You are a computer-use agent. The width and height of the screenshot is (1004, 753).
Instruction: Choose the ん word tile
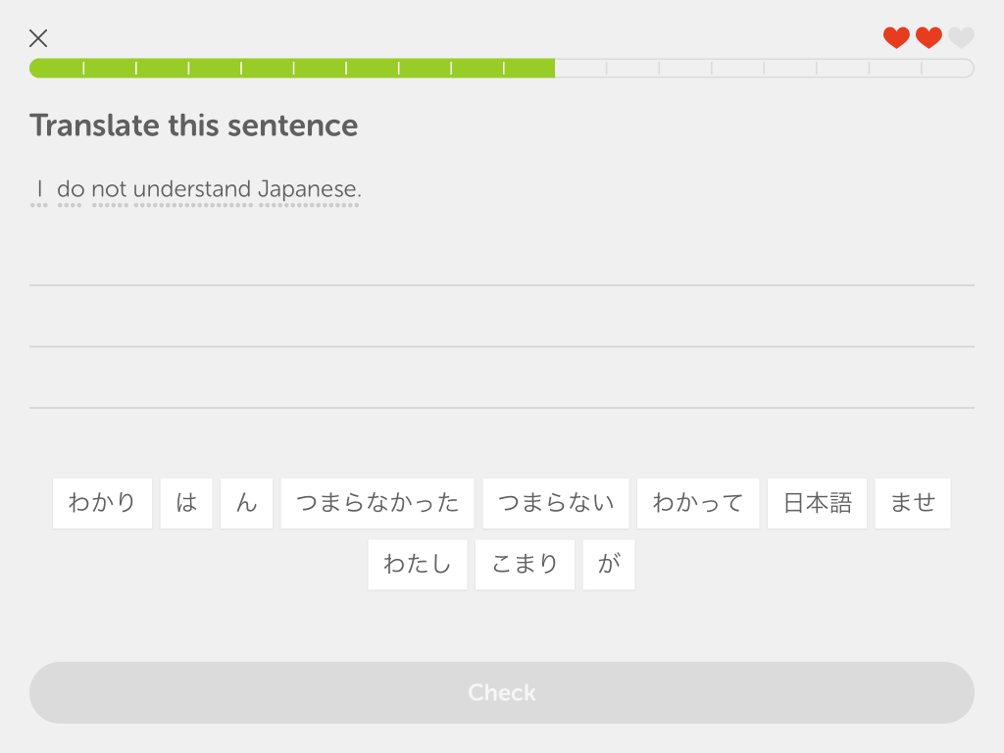pos(246,503)
